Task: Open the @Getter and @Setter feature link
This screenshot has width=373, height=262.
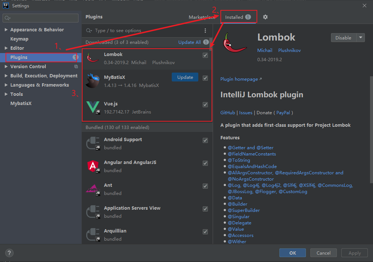Action: 251,148
